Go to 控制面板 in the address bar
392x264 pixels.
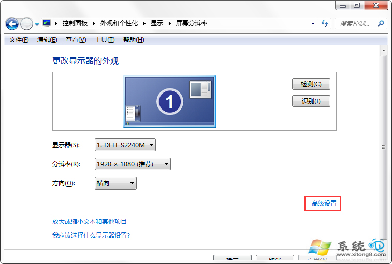point(75,23)
